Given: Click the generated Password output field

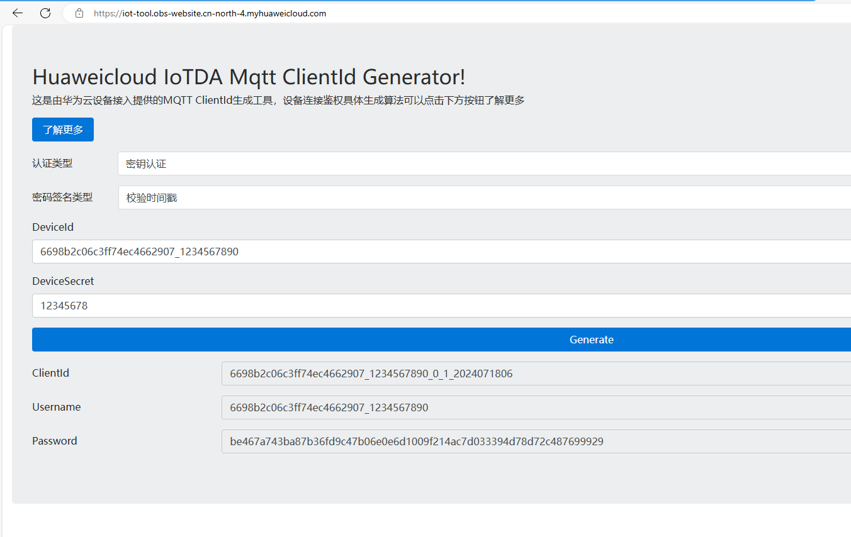Looking at the screenshot, I should [x=535, y=441].
